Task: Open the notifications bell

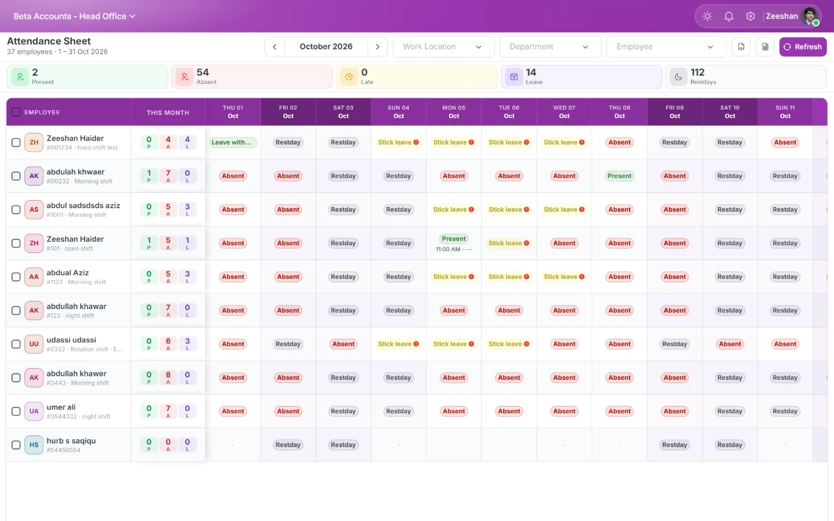Action: (729, 17)
